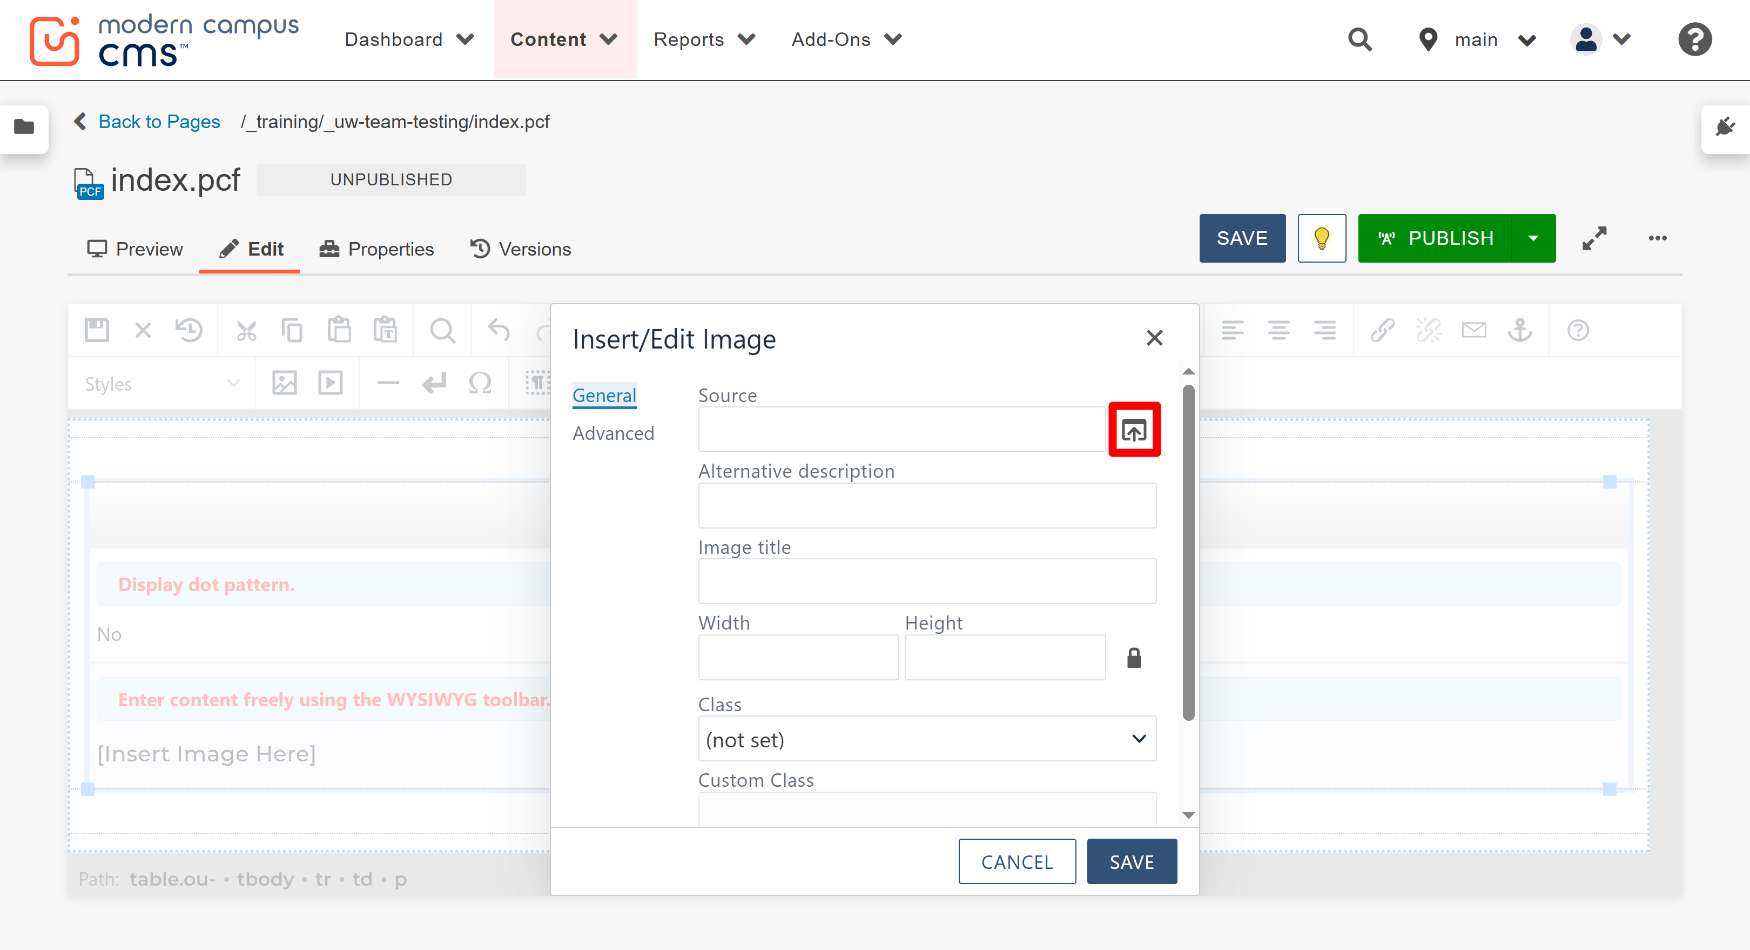
Task: Remove a link using the unlink icon
Action: tap(1429, 330)
